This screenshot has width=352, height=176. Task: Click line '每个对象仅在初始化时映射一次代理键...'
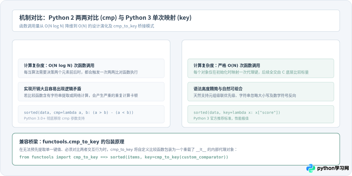coord(251,72)
